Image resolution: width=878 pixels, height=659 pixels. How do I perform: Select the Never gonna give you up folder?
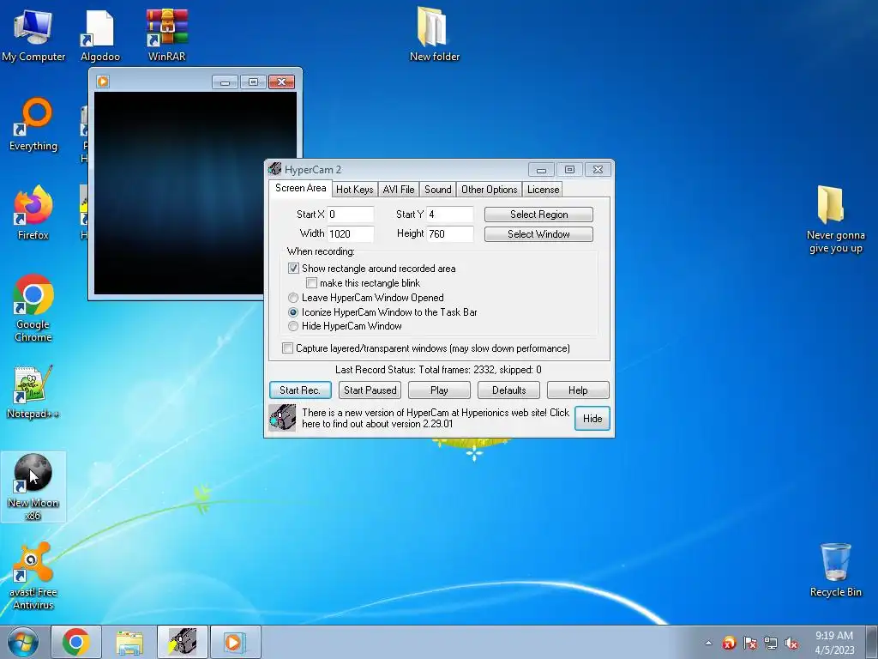(x=835, y=220)
